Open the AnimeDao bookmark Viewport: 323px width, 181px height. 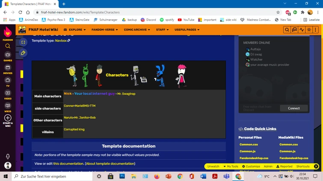28,20
